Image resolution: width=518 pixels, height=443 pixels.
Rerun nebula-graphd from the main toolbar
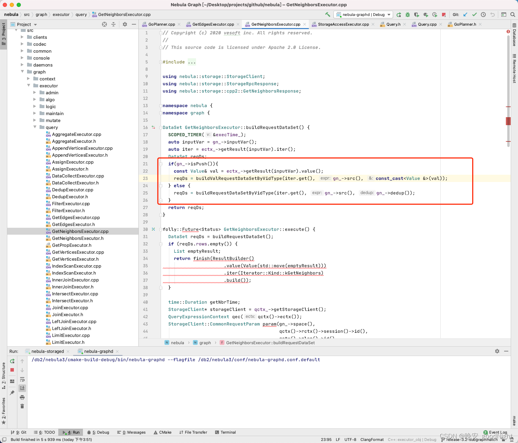click(x=399, y=15)
